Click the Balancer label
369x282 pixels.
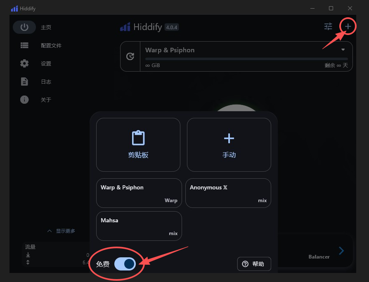point(319,257)
